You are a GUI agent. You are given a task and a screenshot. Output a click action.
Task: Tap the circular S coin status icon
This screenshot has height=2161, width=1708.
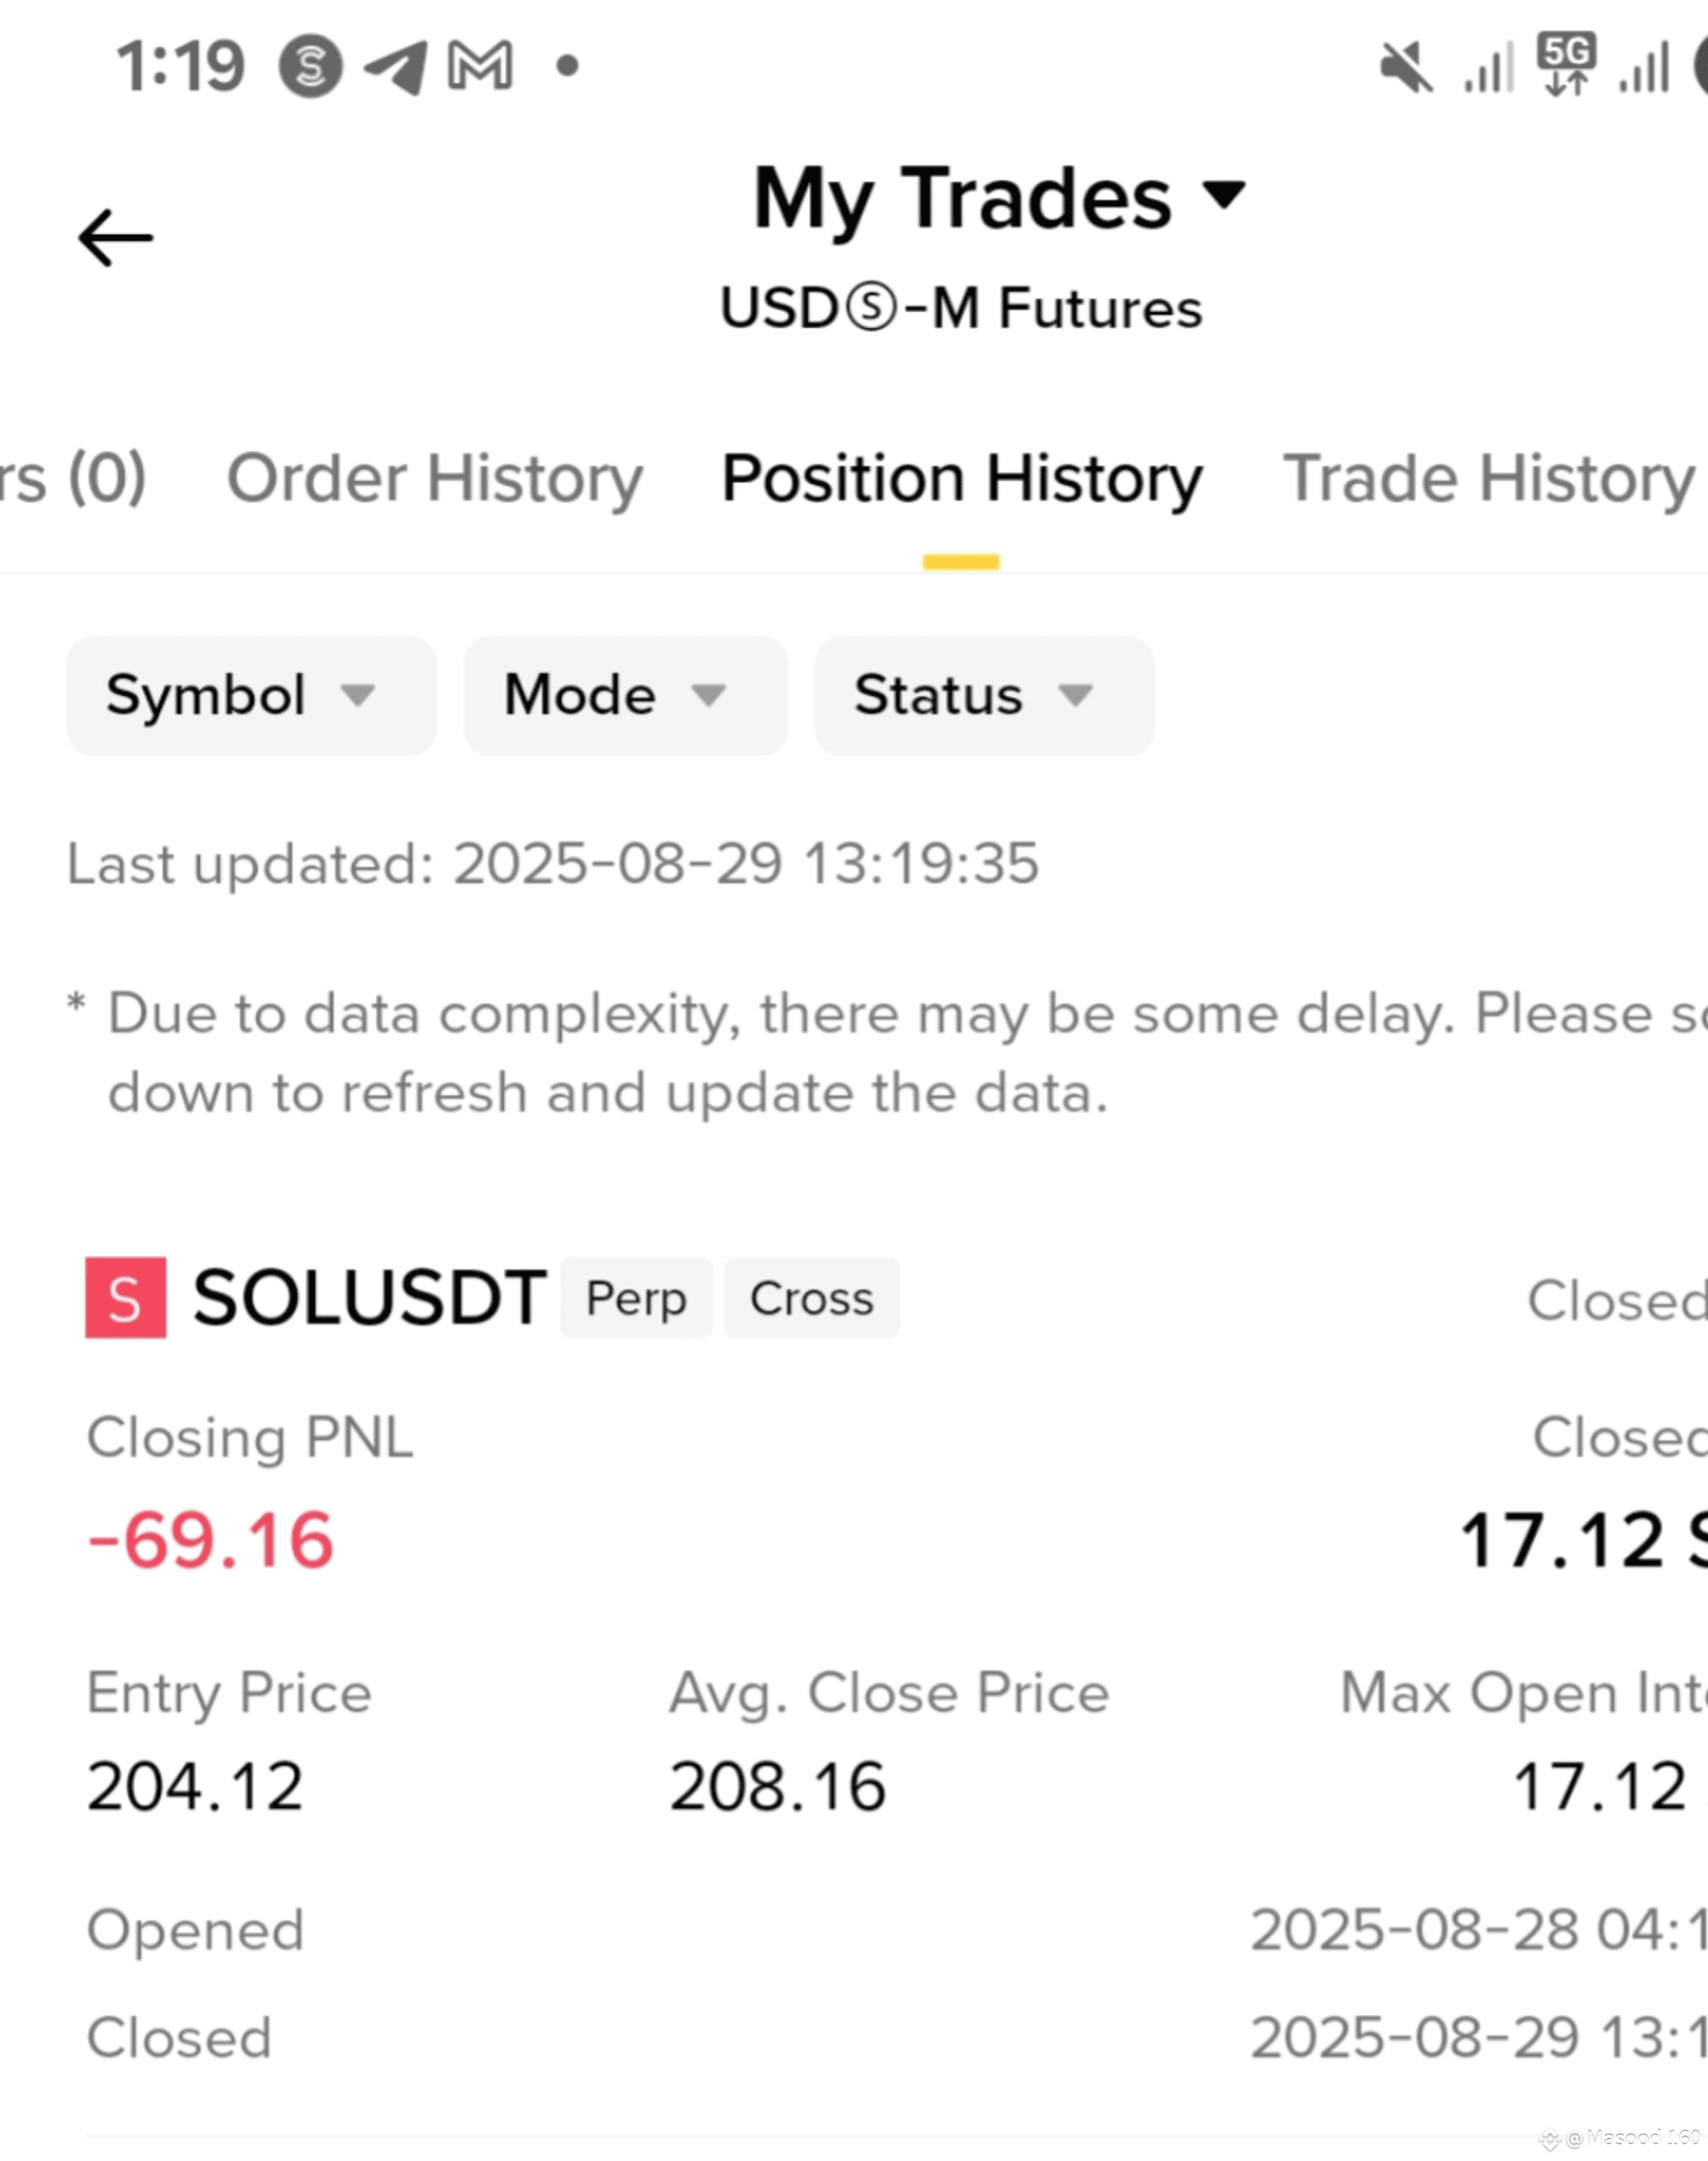310,67
